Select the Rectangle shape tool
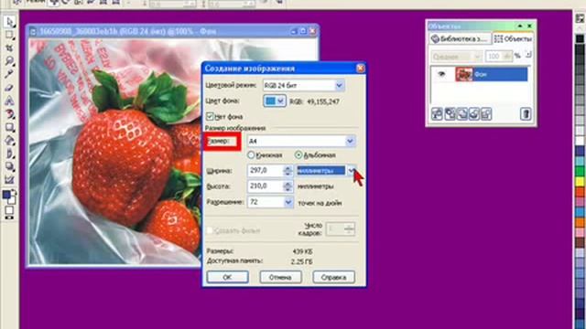 click(10, 127)
